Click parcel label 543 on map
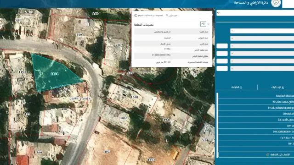This screenshot has height=165, width=294. (18, 20)
